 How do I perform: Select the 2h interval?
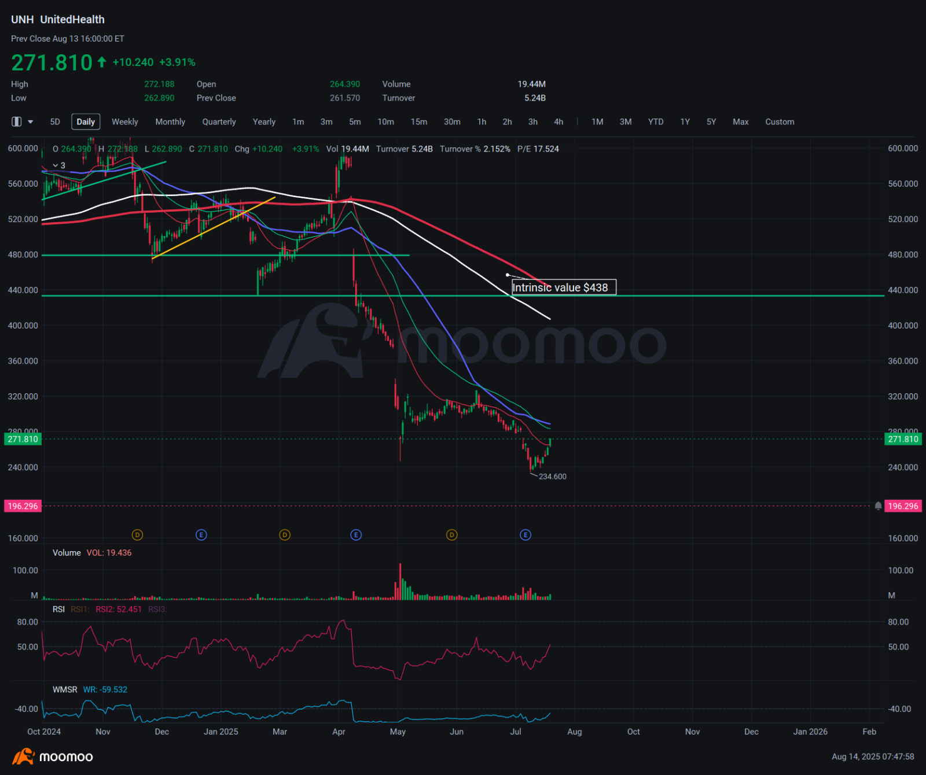507,122
